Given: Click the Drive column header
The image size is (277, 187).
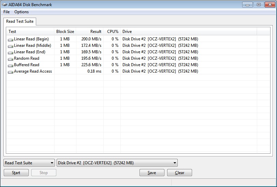Looking at the screenshot, I should coord(188,32).
